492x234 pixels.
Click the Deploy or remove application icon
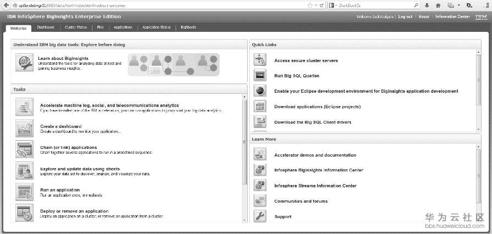(x=24, y=213)
